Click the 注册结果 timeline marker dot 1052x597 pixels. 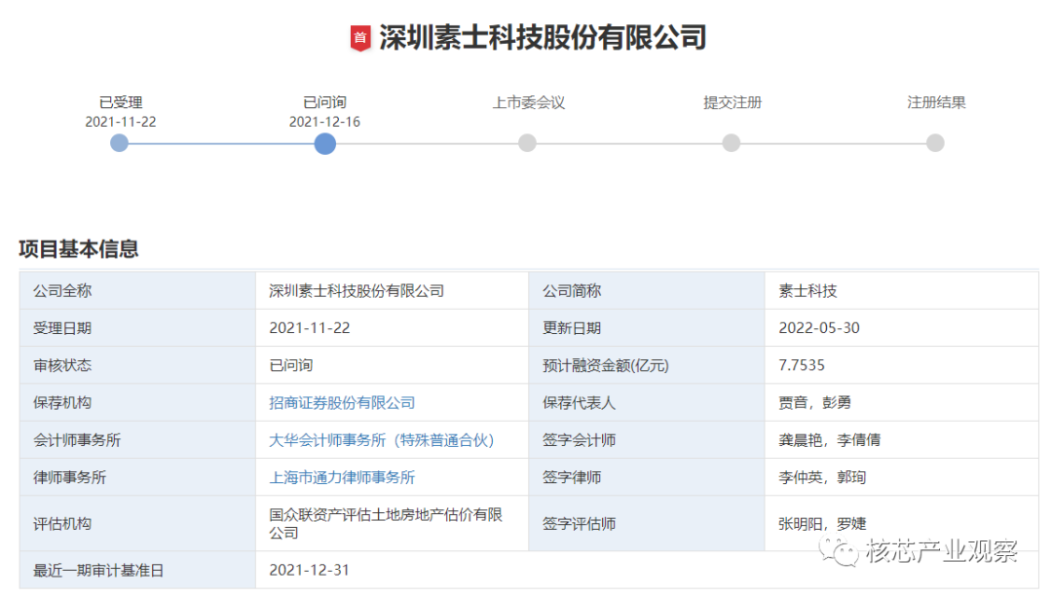935,143
